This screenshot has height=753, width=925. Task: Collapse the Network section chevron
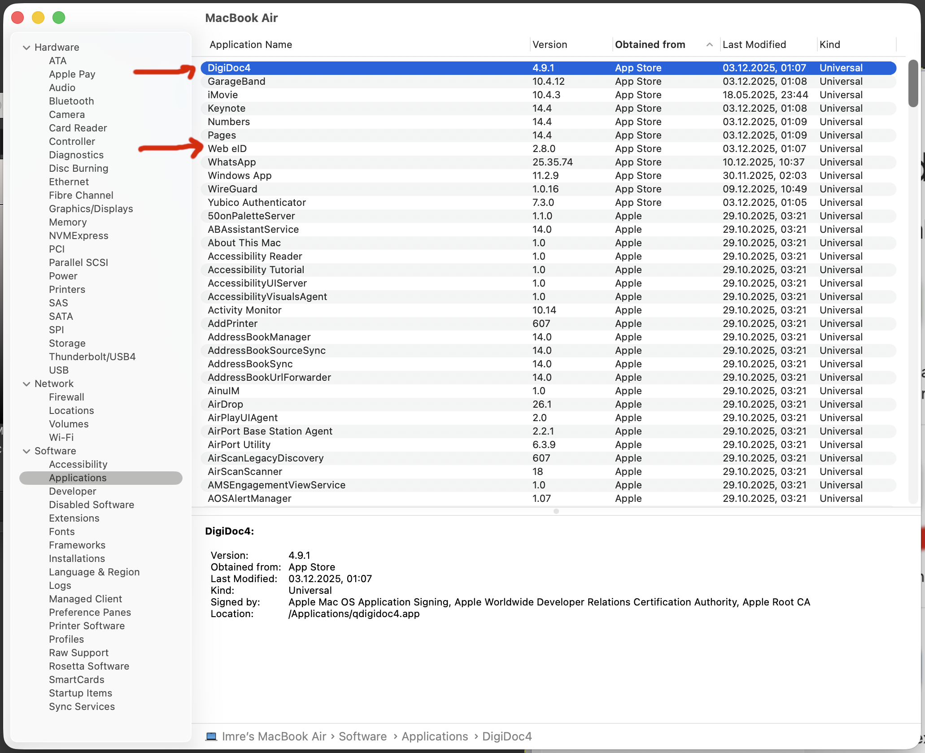[x=26, y=384]
